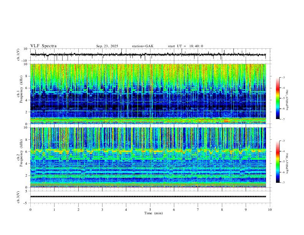Click the "start UT = 18:40:0" header text
This screenshot has height=235, width=304.
(185, 46)
